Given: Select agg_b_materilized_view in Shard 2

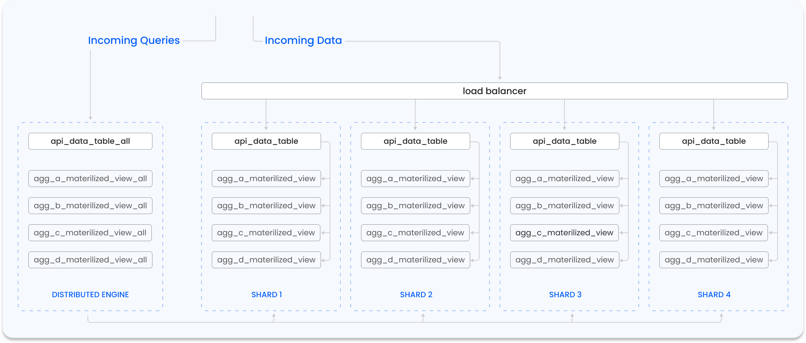Looking at the screenshot, I should (x=415, y=206).
